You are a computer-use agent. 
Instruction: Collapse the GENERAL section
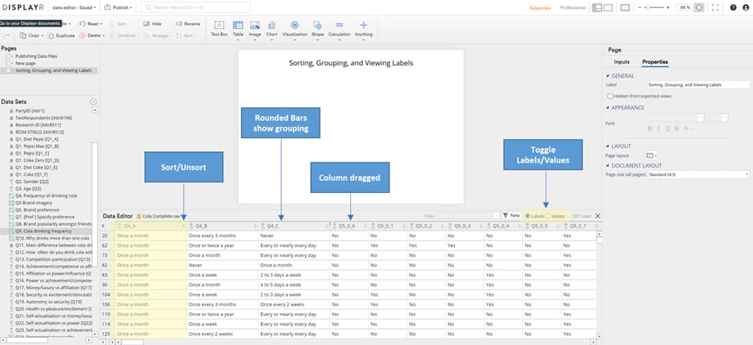[x=609, y=76]
